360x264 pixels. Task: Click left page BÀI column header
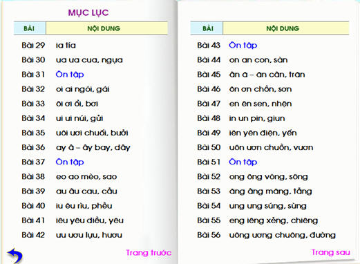[x=29, y=28]
